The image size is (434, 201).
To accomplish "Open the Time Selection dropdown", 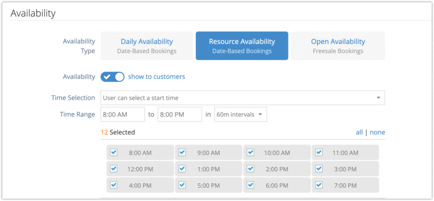I will point(243,98).
